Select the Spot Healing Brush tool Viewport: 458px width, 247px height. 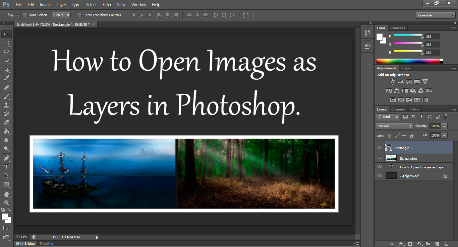6,88
